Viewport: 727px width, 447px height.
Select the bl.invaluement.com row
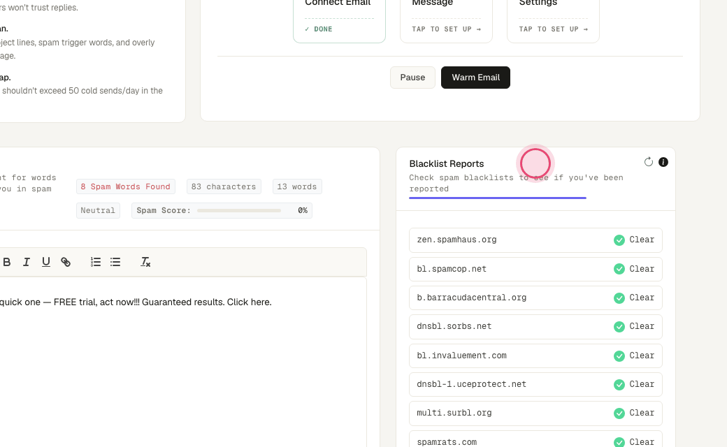pos(535,356)
